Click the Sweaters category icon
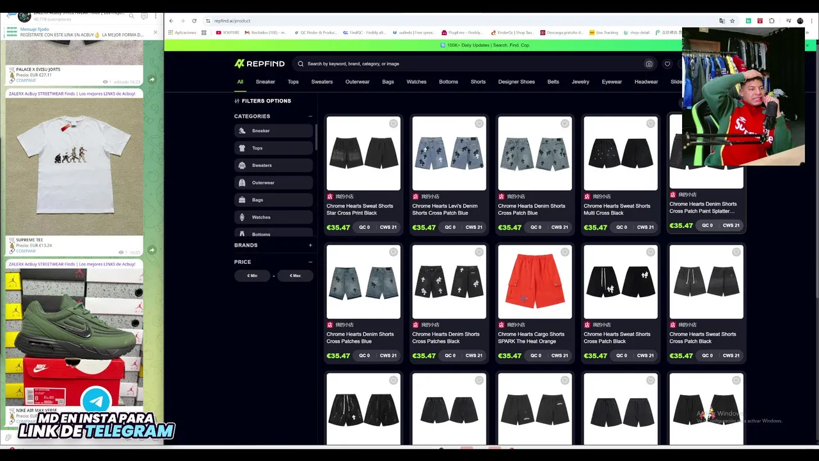The image size is (819, 461). (242, 165)
